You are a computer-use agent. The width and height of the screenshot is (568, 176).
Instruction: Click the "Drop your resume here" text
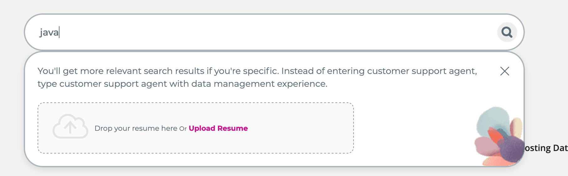[136, 128]
